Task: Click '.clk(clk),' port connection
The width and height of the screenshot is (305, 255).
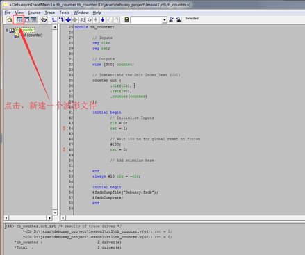Action: pos(121,85)
